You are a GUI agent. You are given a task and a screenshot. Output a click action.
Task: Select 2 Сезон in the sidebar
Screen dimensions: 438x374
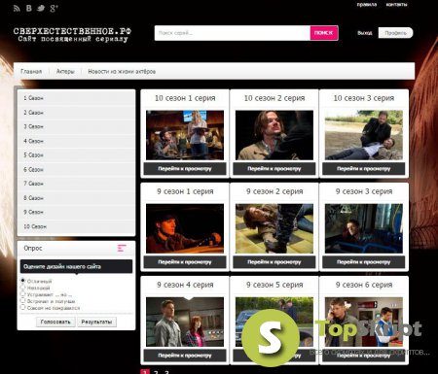click(x=76, y=113)
